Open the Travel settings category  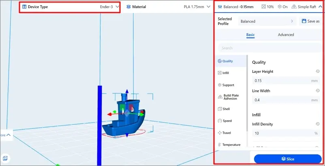(x=225, y=133)
